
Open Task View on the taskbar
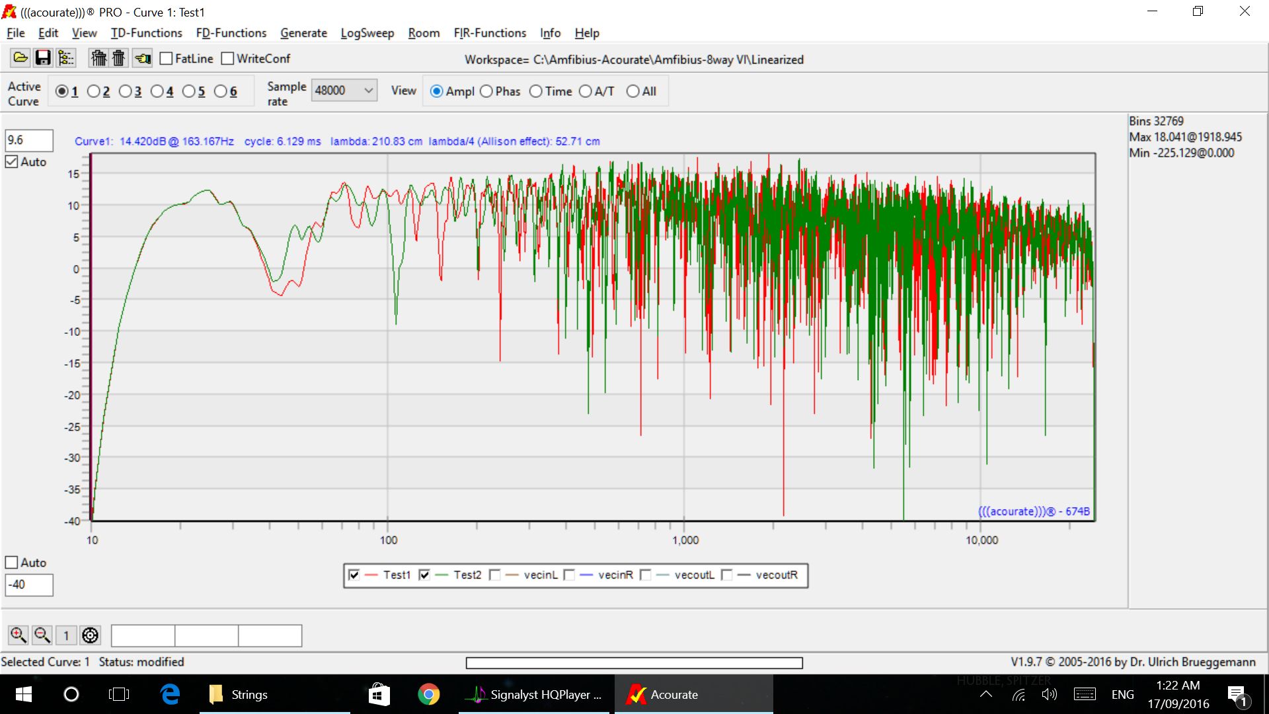pyautogui.click(x=119, y=694)
